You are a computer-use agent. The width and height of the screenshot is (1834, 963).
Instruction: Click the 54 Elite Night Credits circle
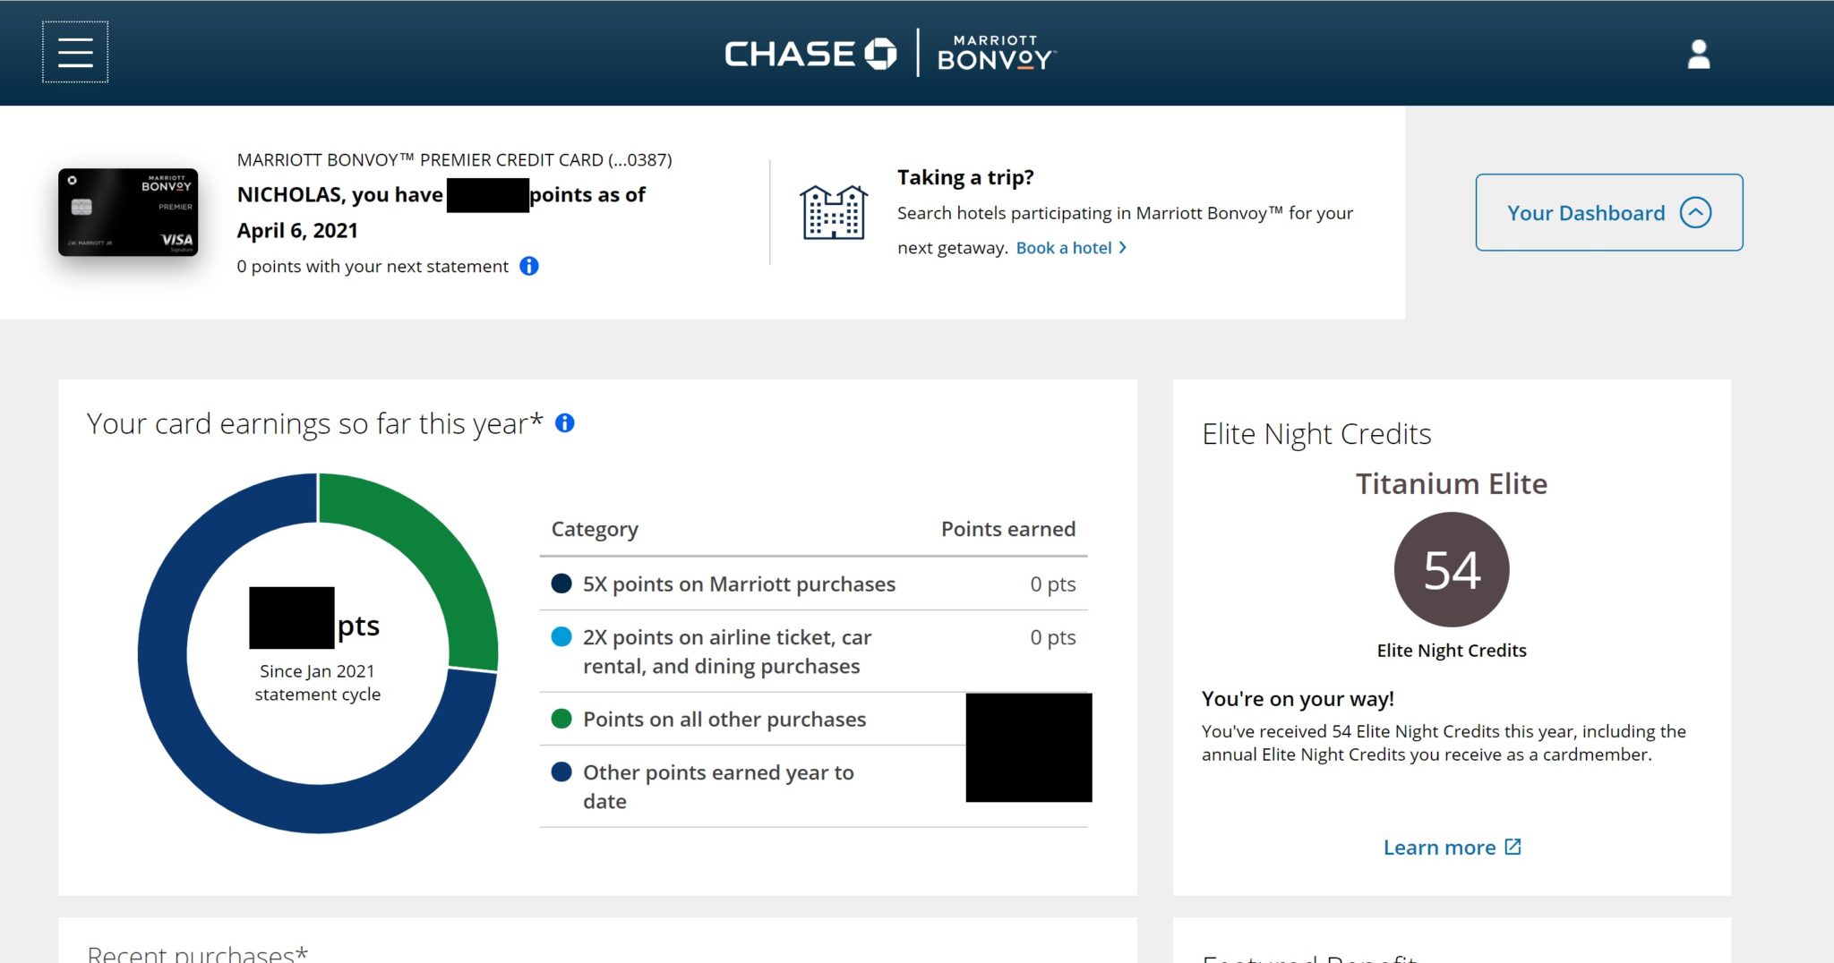point(1451,568)
